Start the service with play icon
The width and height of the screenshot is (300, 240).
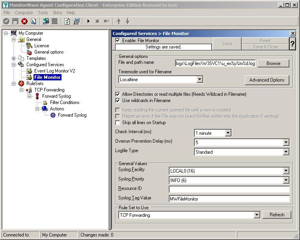click(88, 21)
